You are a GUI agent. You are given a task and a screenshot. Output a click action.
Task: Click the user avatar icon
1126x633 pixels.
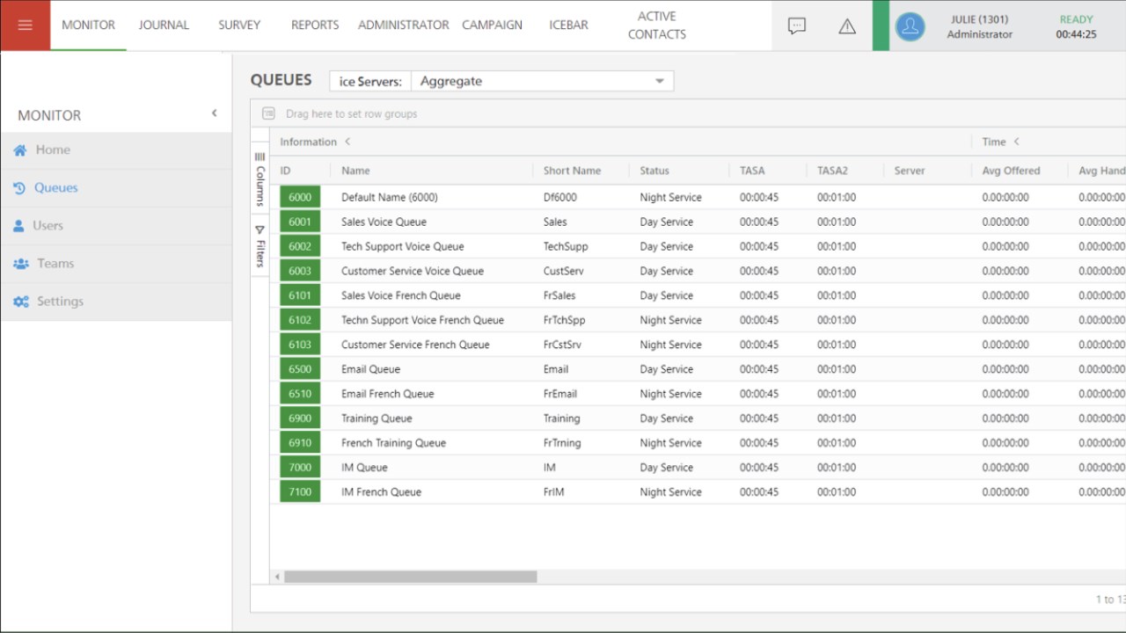click(x=910, y=26)
